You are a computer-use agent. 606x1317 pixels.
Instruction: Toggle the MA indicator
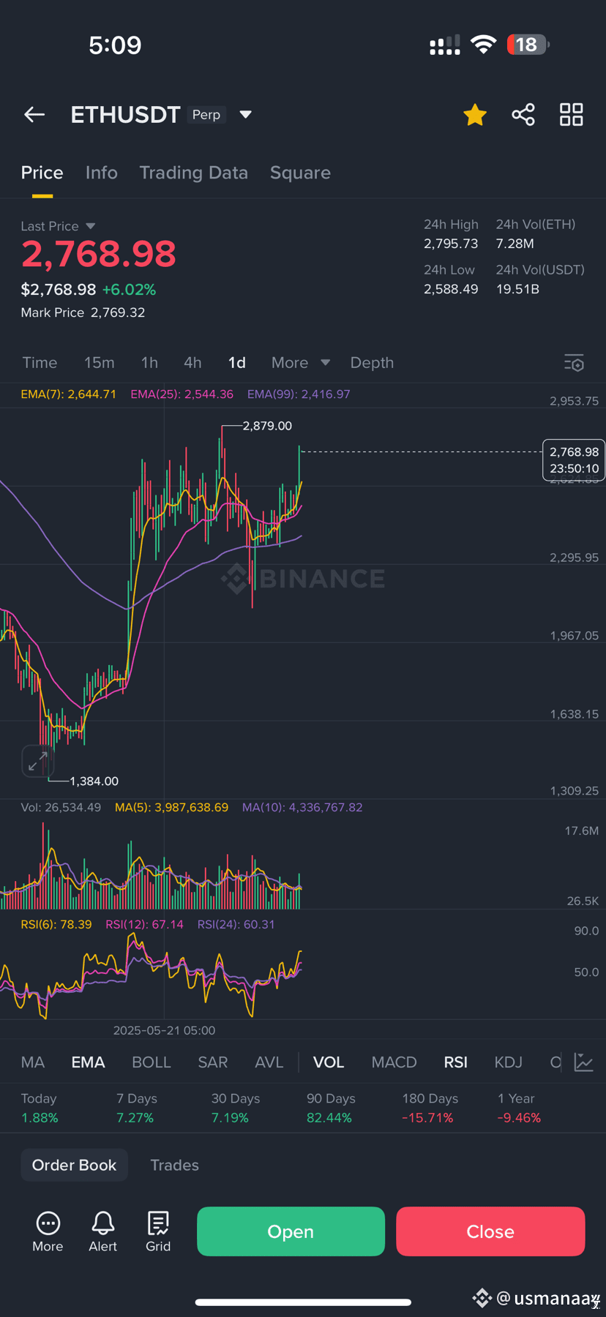(x=33, y=1062)
